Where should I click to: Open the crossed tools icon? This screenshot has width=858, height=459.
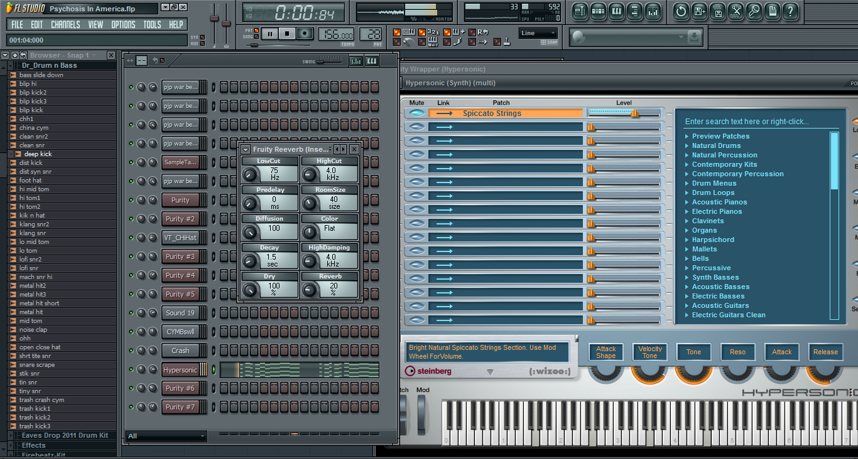pyautogui.click(x=736, y=11)
